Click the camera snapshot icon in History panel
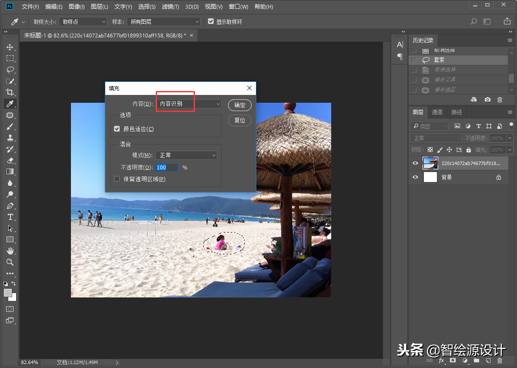This screenshot has width=517, height=368. coord(487,100)
